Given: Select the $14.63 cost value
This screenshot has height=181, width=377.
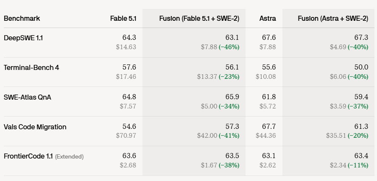Looking at the screenshot, I should pos(126,47).
